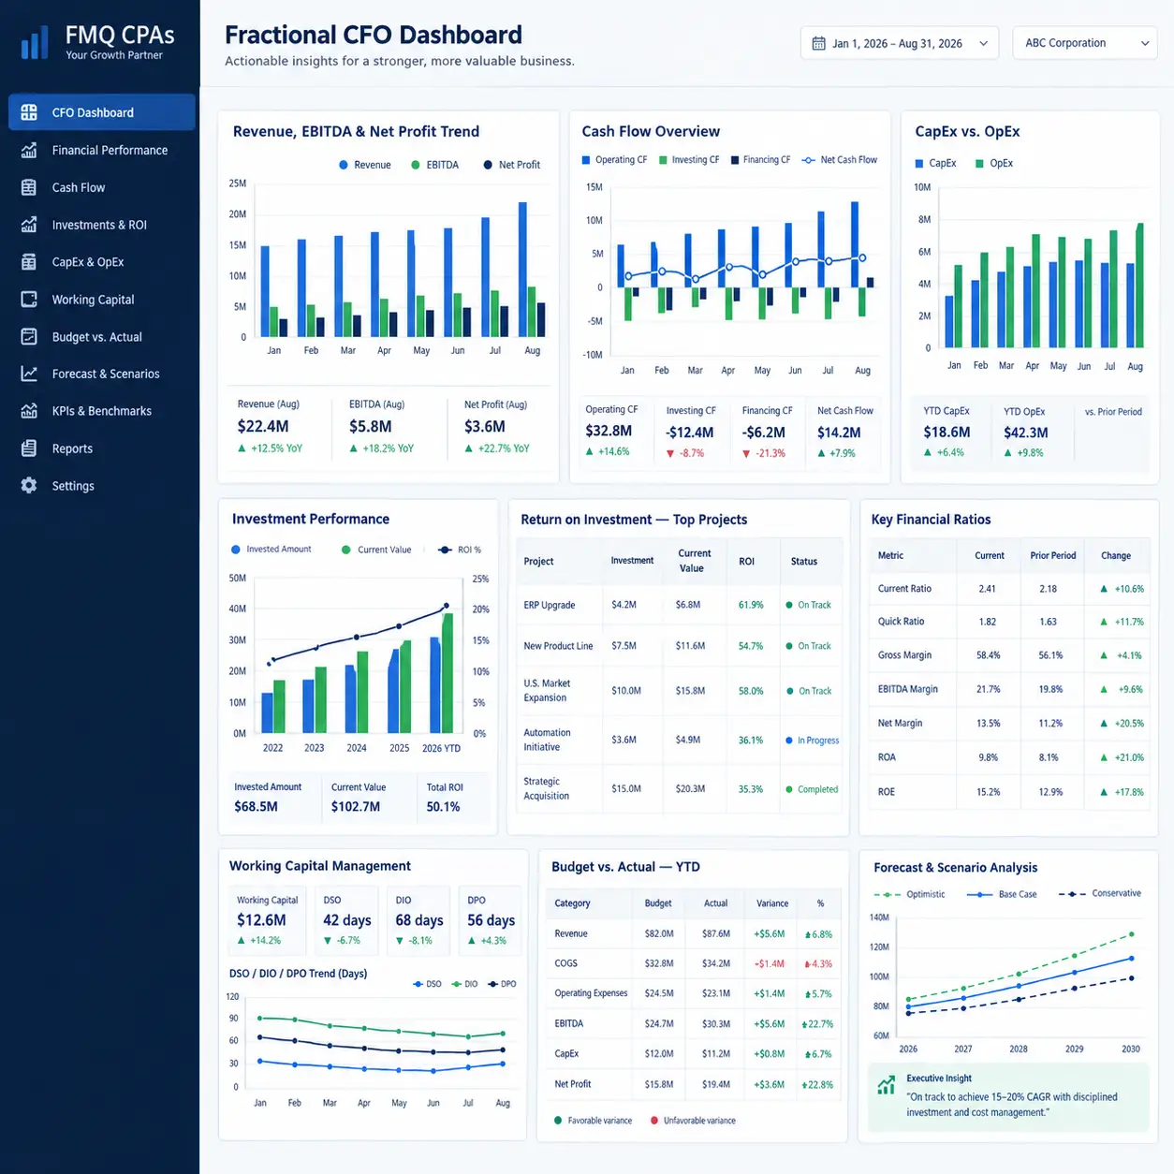Toggle the Net Profit legend entry
Screen dimensions: 1174x1174
coord(511,165)
